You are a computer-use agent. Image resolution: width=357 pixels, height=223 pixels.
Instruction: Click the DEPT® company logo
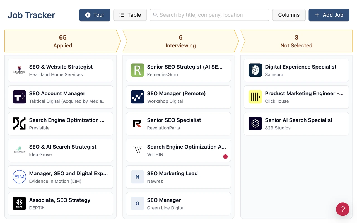click(x=19, y=203)
